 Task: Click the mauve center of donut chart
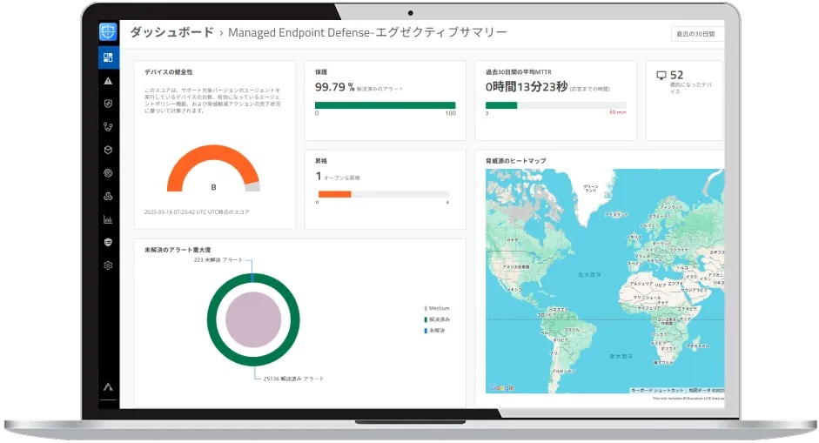click(253, 319)
